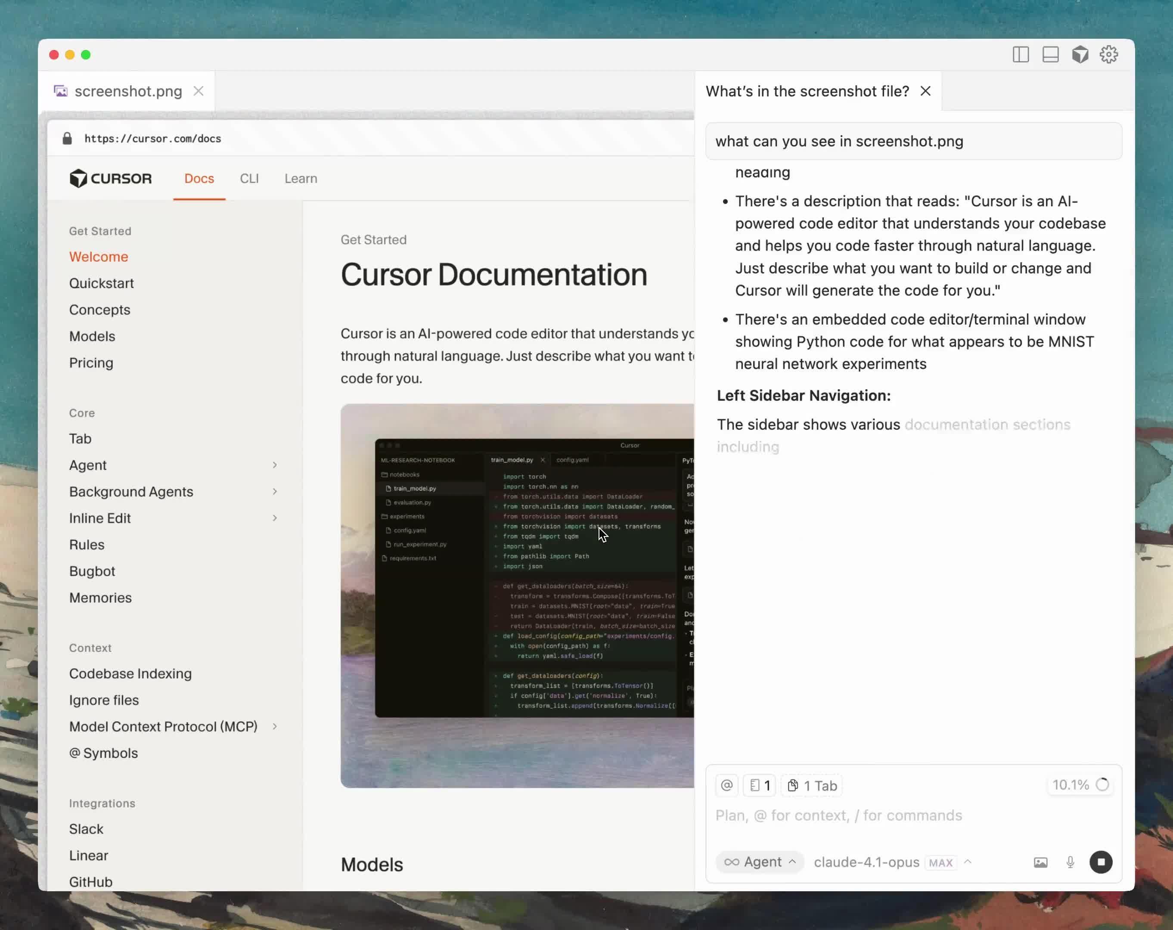Close the "What's in the screenshot file?" chat tab
Viewport: 1173px width, 930px height.
925,91
